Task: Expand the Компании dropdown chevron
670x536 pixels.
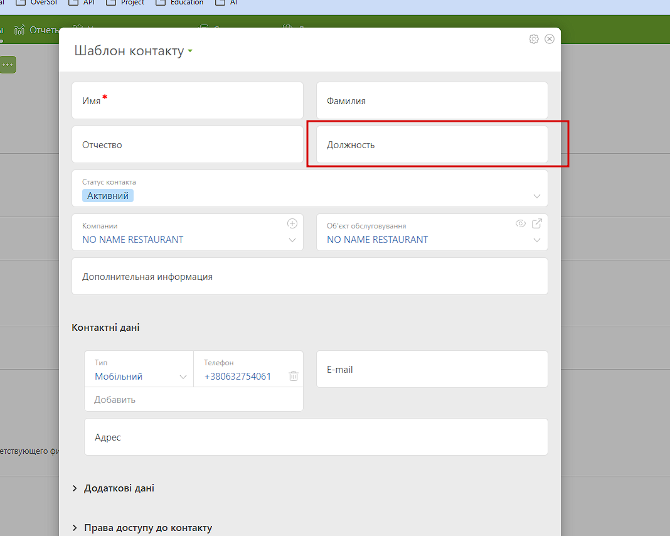Action: (x=292, y=240)
